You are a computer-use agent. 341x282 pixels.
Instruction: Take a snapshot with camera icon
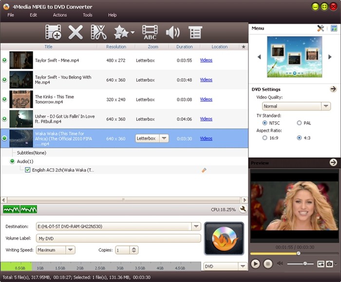click(329, 264)
